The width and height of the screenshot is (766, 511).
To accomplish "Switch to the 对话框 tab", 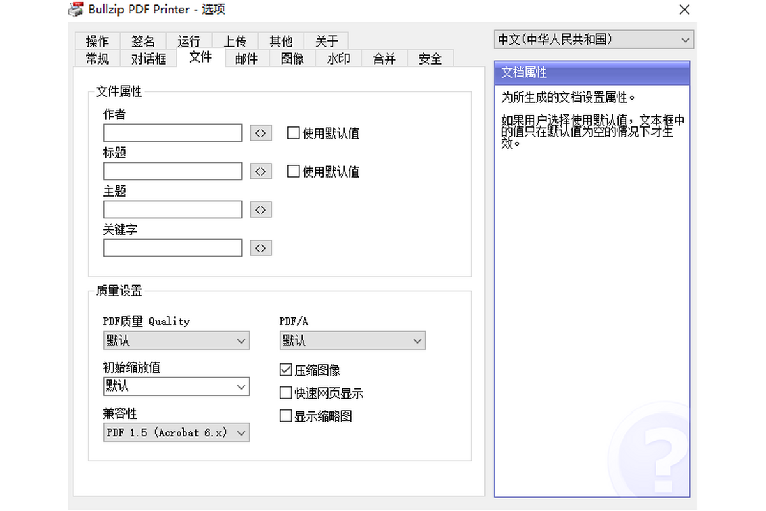I will pos(149,58).
